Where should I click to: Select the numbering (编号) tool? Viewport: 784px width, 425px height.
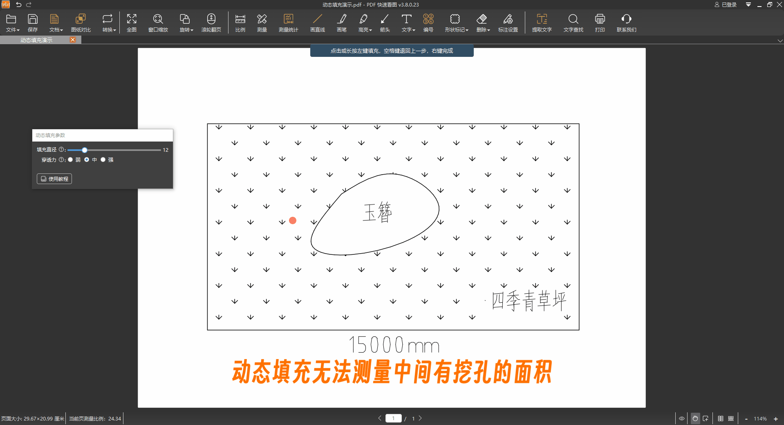(x=428, y=23)
